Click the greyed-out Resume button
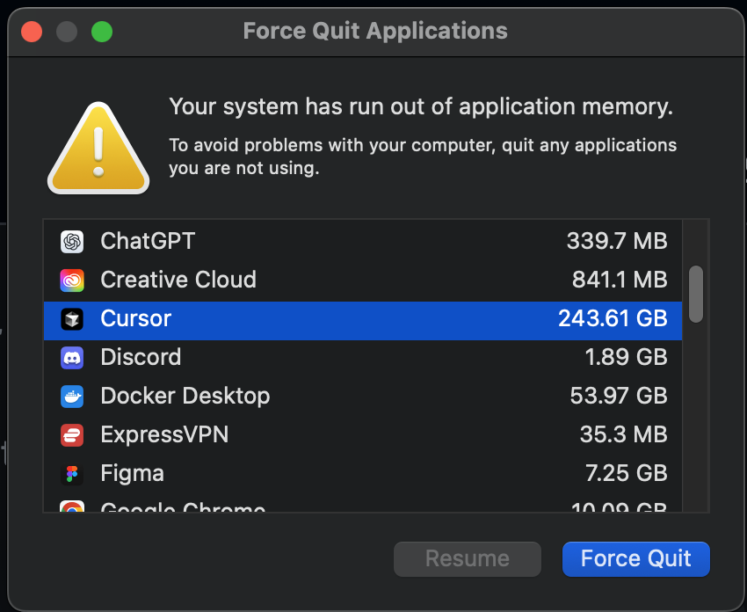The width and height of the screenshot is (747, 612). point(467,558)
